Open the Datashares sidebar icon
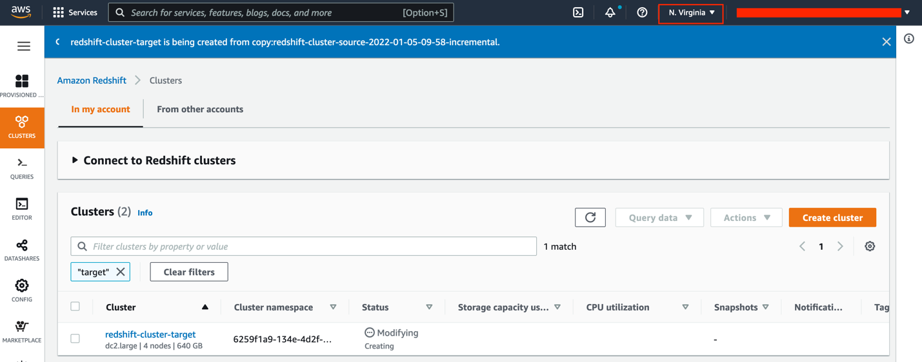Viewport: 922px width, 362px height. coord(22,250)
